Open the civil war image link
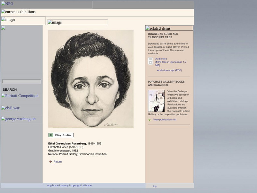This screenshot has height=193, width=257. [x=11, y=108]
